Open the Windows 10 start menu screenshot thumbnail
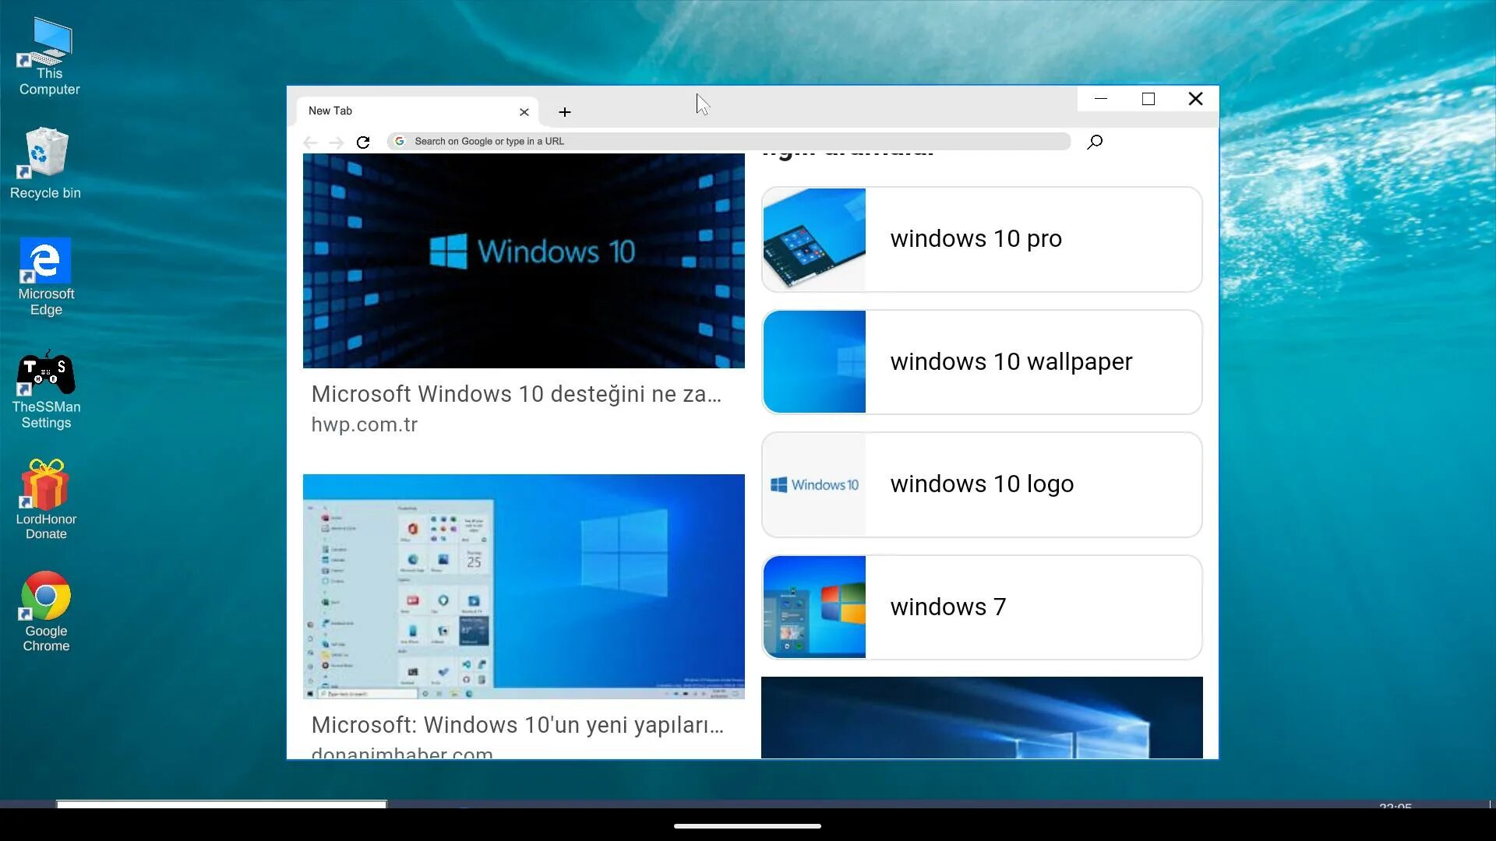 click(524, 586)
